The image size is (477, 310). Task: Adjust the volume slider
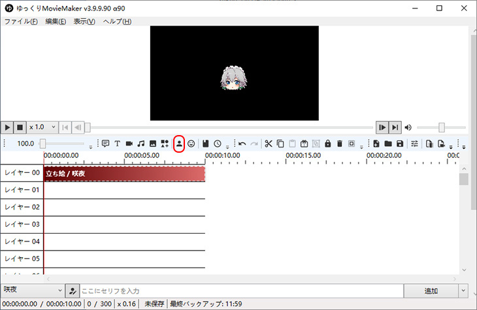(442, 127)
